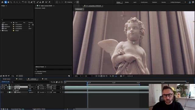The height and width of the screenshot is (110, 195).
Task: Open the 3.100 timeline tab
Action: pyautogui.click(x=46, y=79)
